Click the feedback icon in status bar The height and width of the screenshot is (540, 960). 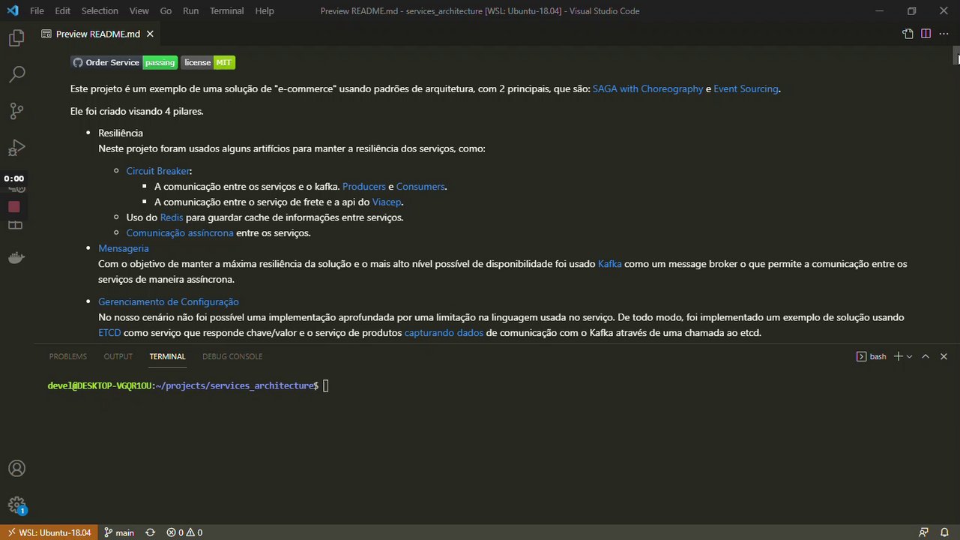point(924,532)
